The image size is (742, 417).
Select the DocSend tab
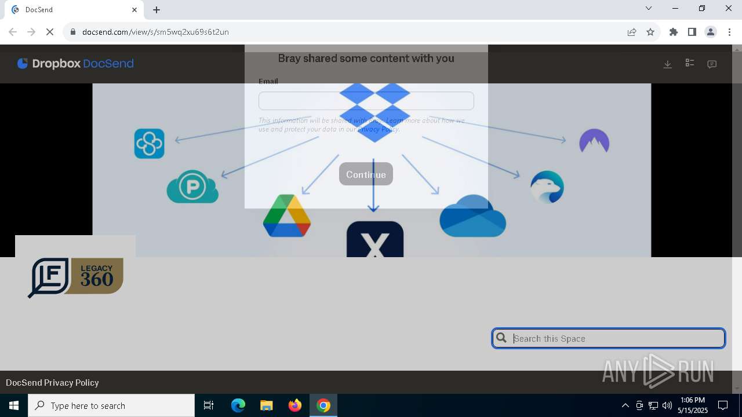(x=74, y=10)
